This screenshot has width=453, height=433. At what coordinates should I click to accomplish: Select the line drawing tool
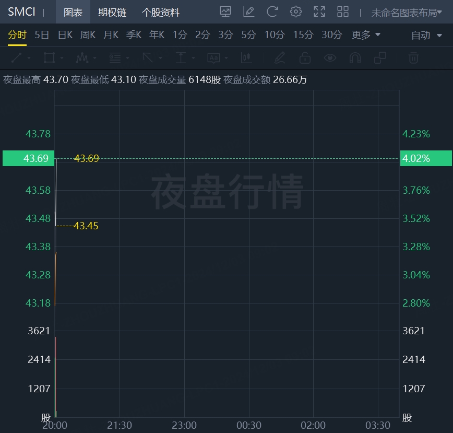17,58
